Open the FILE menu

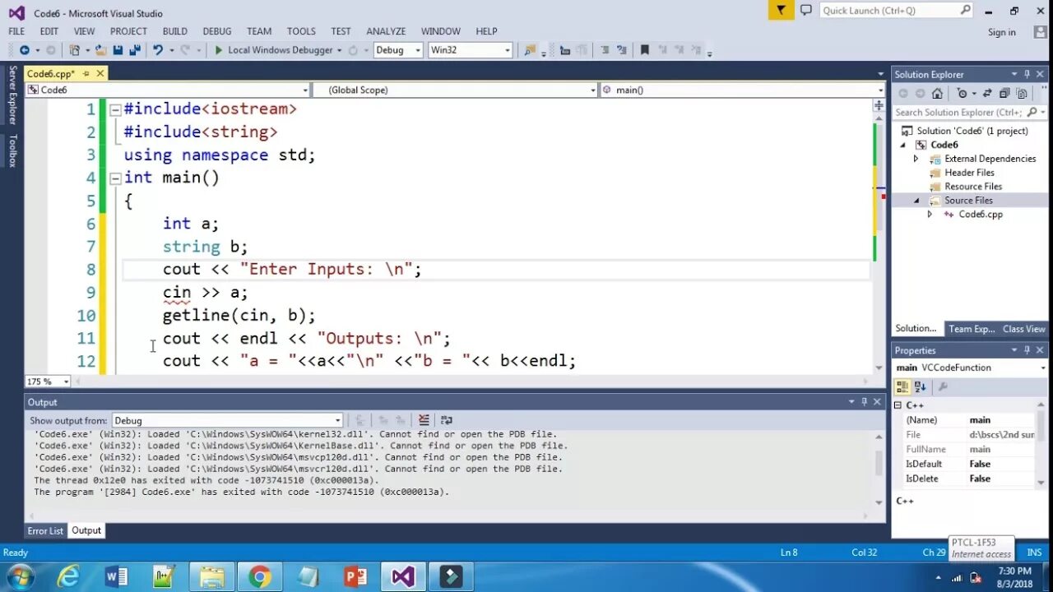[16, 31]
